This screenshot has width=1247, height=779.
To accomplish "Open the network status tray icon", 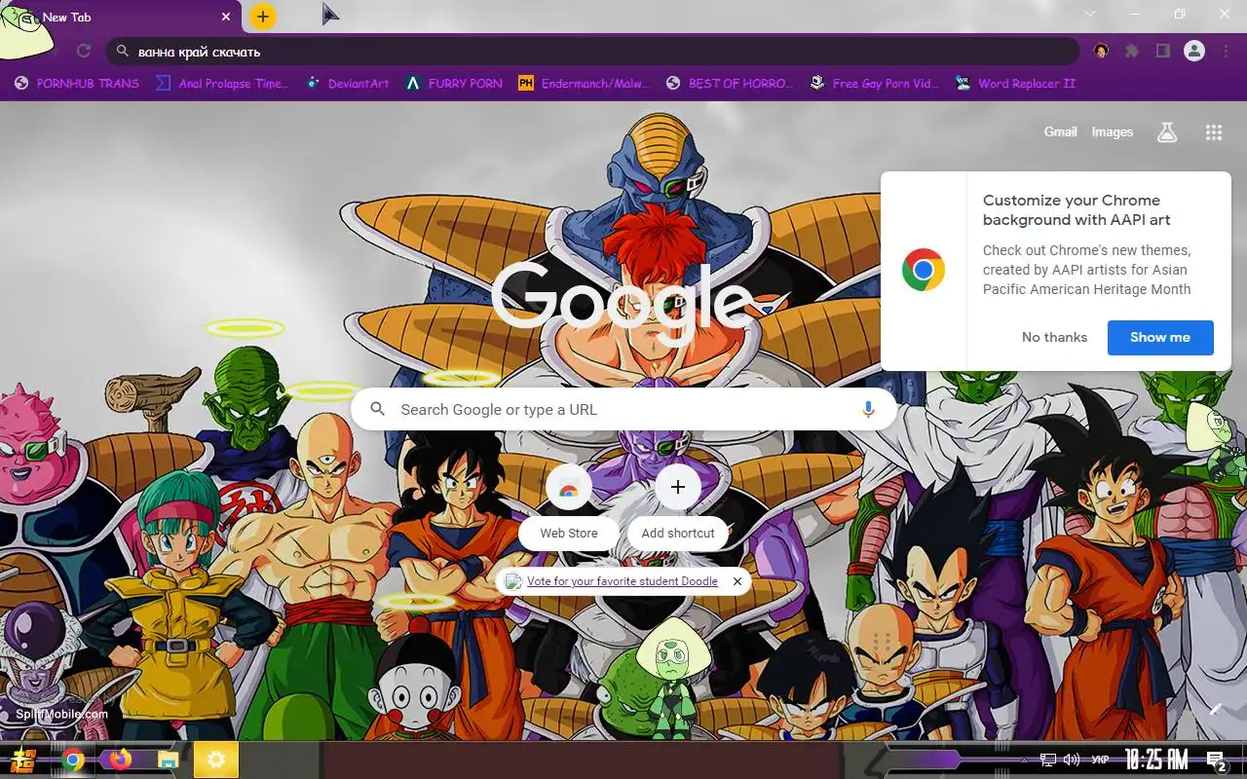I will point(1048,760).
